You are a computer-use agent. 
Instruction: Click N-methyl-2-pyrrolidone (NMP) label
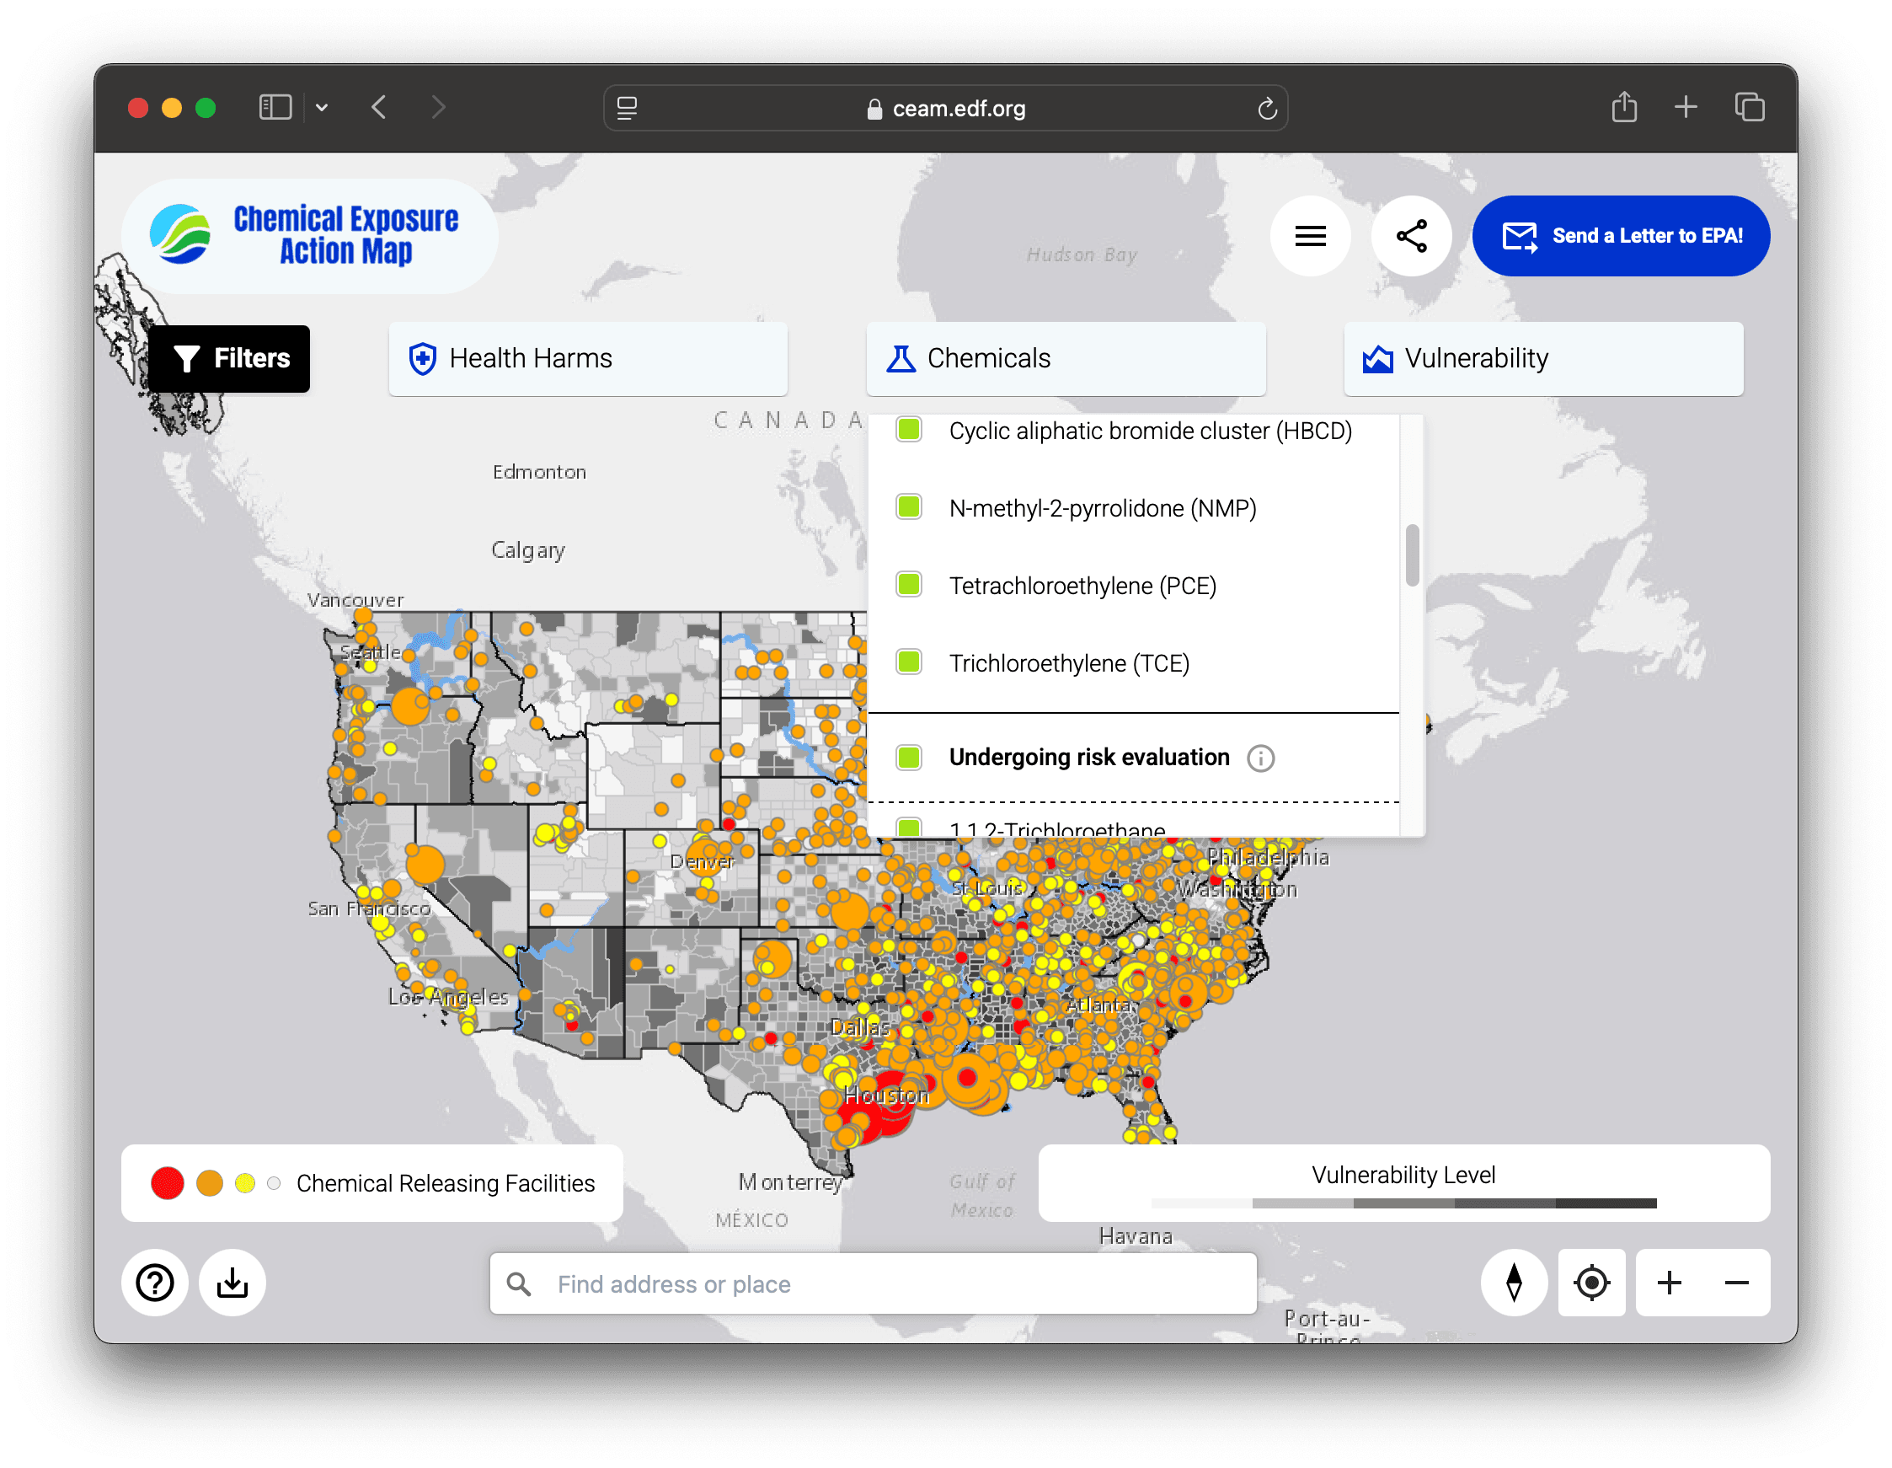click(1103, 508)
